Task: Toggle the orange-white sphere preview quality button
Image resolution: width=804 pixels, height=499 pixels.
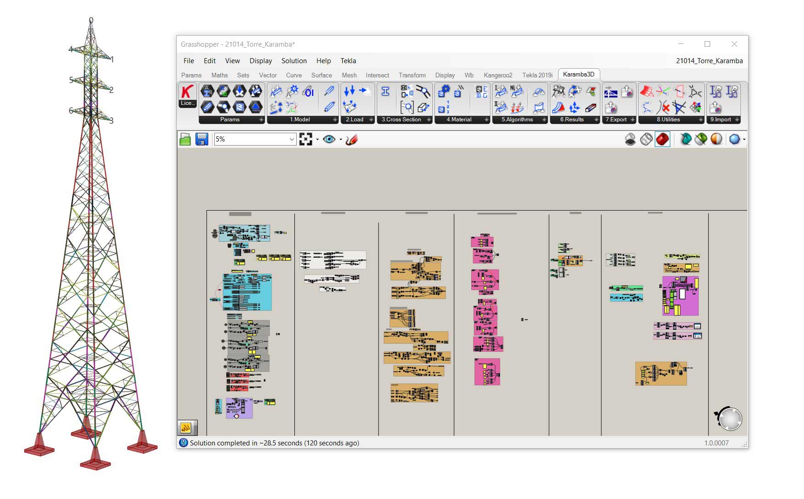Action: pos(716,139)
